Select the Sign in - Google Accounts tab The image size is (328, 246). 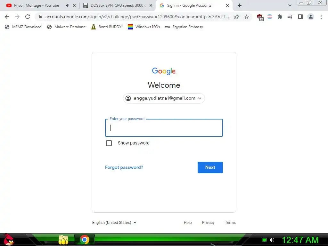(x=189, y=5)
